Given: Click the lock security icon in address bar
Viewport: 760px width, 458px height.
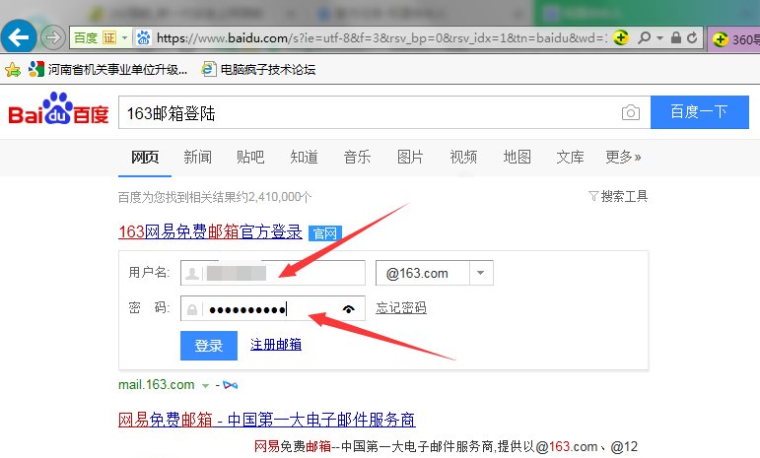Looking at the screenshot, I should pyautogui.click(x=675, y=37).
